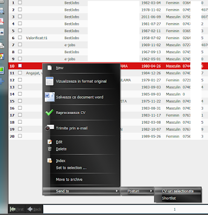Click the green monitor icon in left sidebar
The height and width of the screenshot is (215, 208).
[2, 71]
